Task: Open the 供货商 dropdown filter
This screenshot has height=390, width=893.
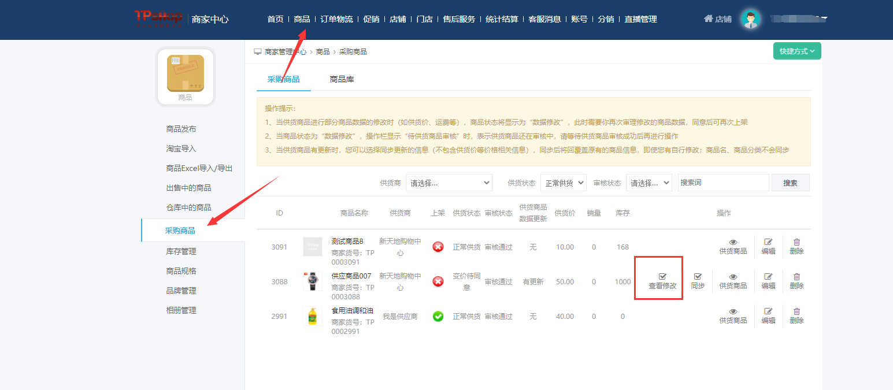Action: 449,183
